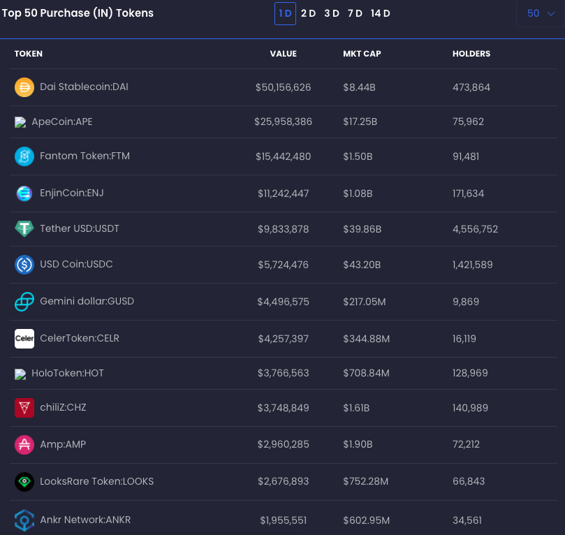
Task: Switch to the 7 D time range
Action: click(355, 14)
